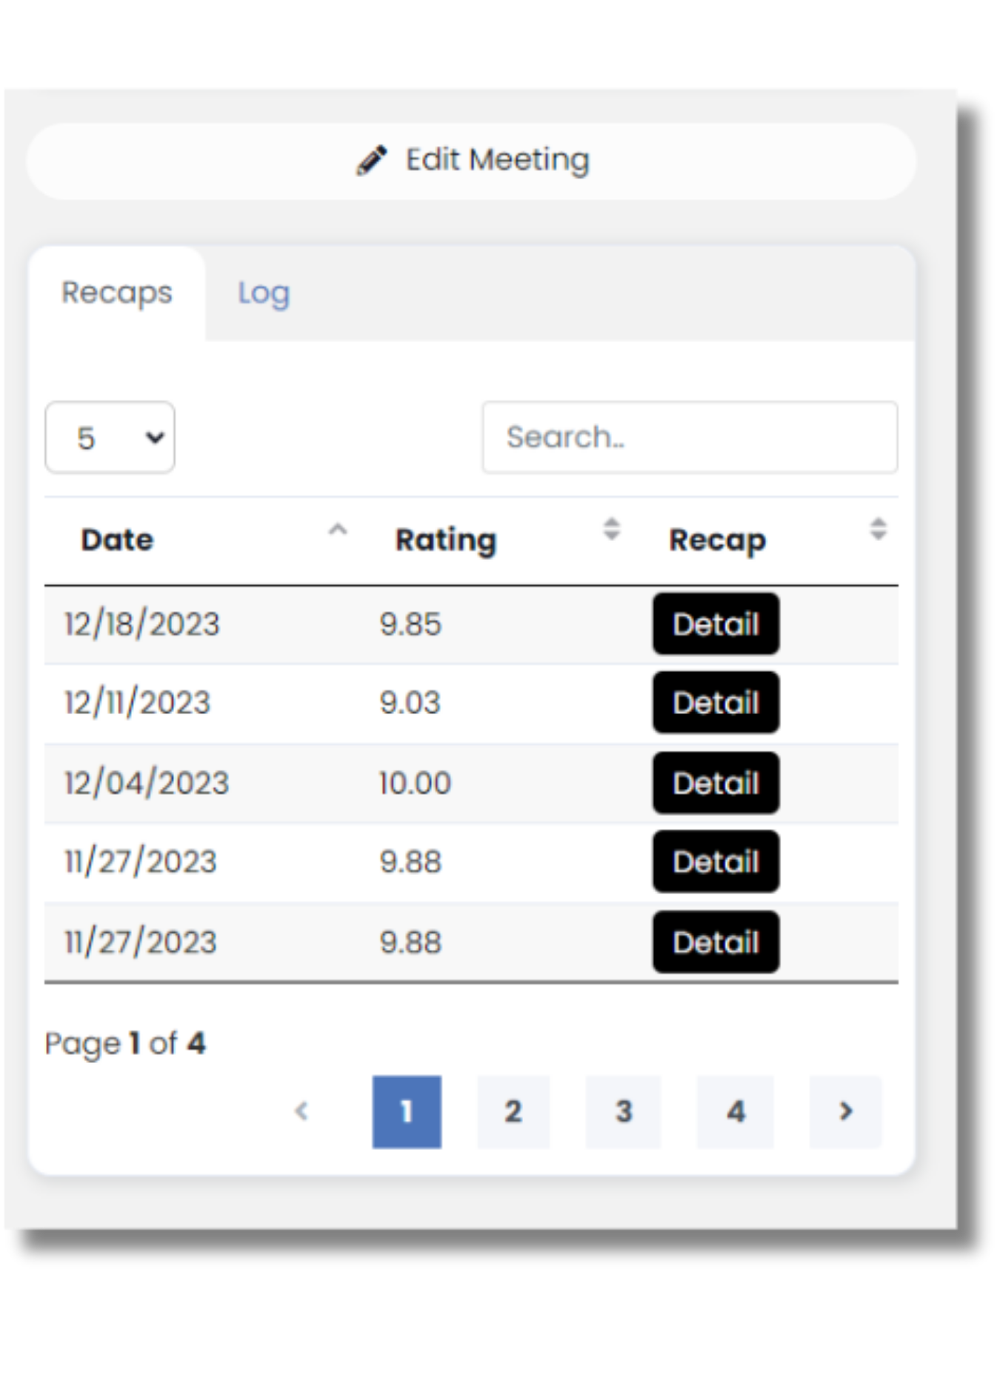
Task: Click the Edit Meeting pencil icon
Action: point(371,160)
